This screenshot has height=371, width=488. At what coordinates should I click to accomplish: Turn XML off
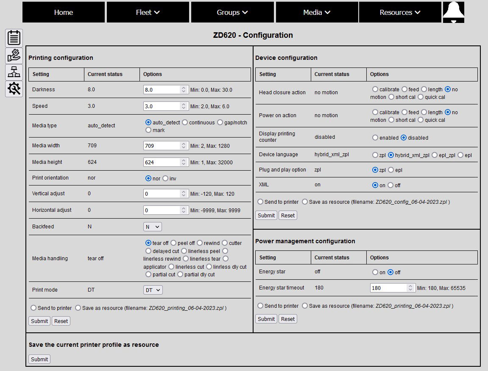[x=390, y=185]
